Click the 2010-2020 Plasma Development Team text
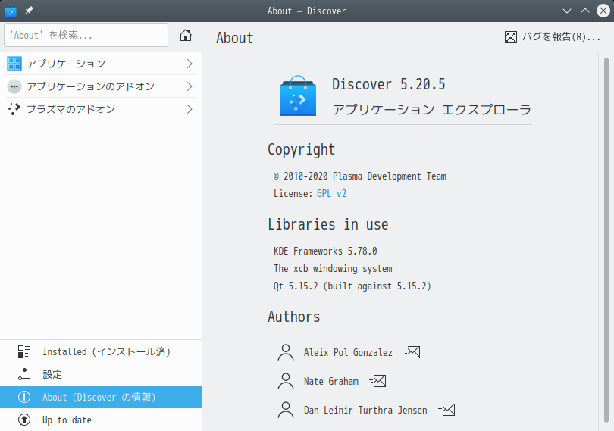614x431 pixels. [360, 176]
